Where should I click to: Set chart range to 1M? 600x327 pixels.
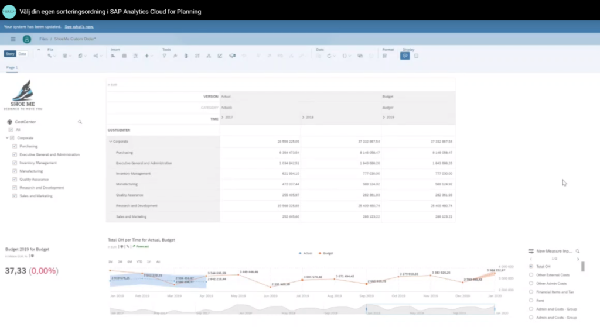coord(111,261)
